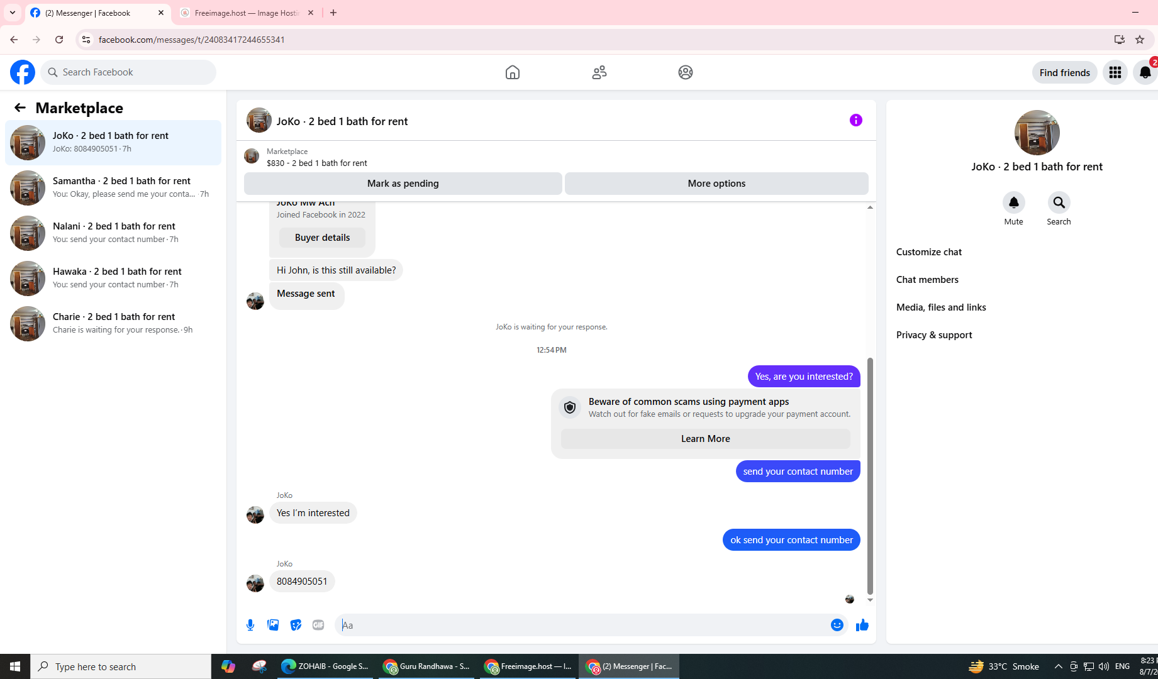Viewport: 1158px width, 679px height.
Task: Open Windows Start menu
Action: pyautogui.click(x=15, y=666)
